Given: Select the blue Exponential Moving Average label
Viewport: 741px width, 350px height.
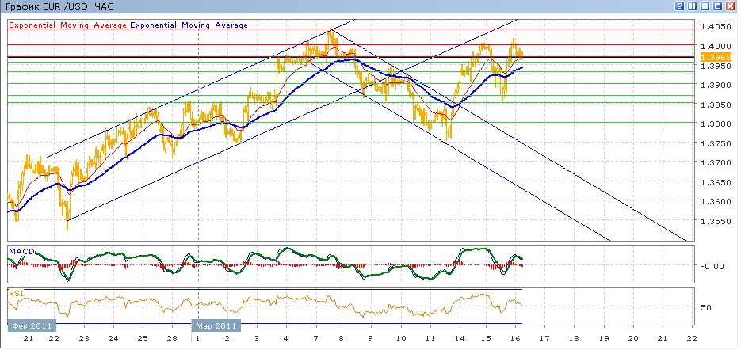Looking at the screenshot, I should tap(190, 25).
